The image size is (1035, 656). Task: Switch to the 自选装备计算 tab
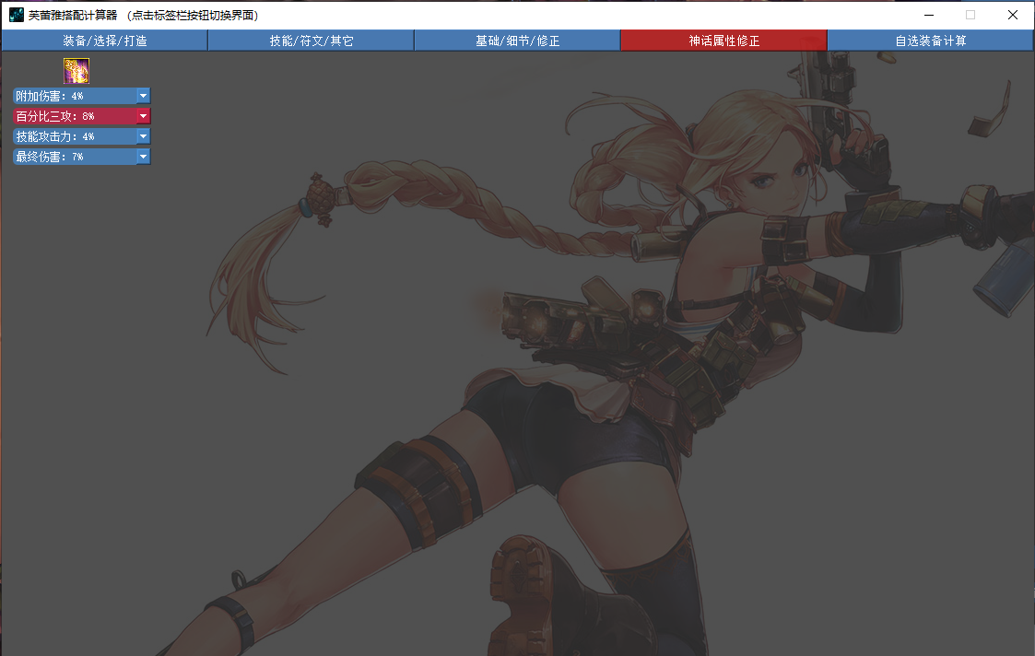click(931, 41)
